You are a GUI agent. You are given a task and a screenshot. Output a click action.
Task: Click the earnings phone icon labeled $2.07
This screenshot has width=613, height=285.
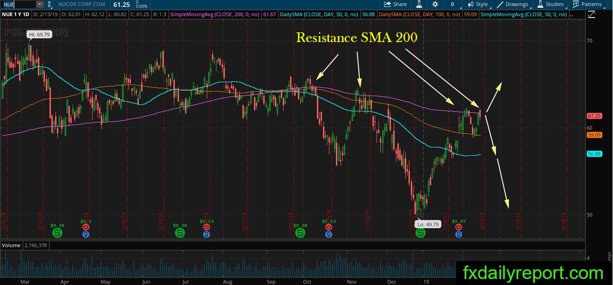tap(458, 227)
